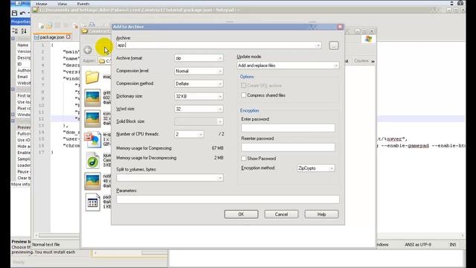Select the 48-pixel image file icon
The height and width of the screenshot is (268, 476).
(x=92, y=181)
